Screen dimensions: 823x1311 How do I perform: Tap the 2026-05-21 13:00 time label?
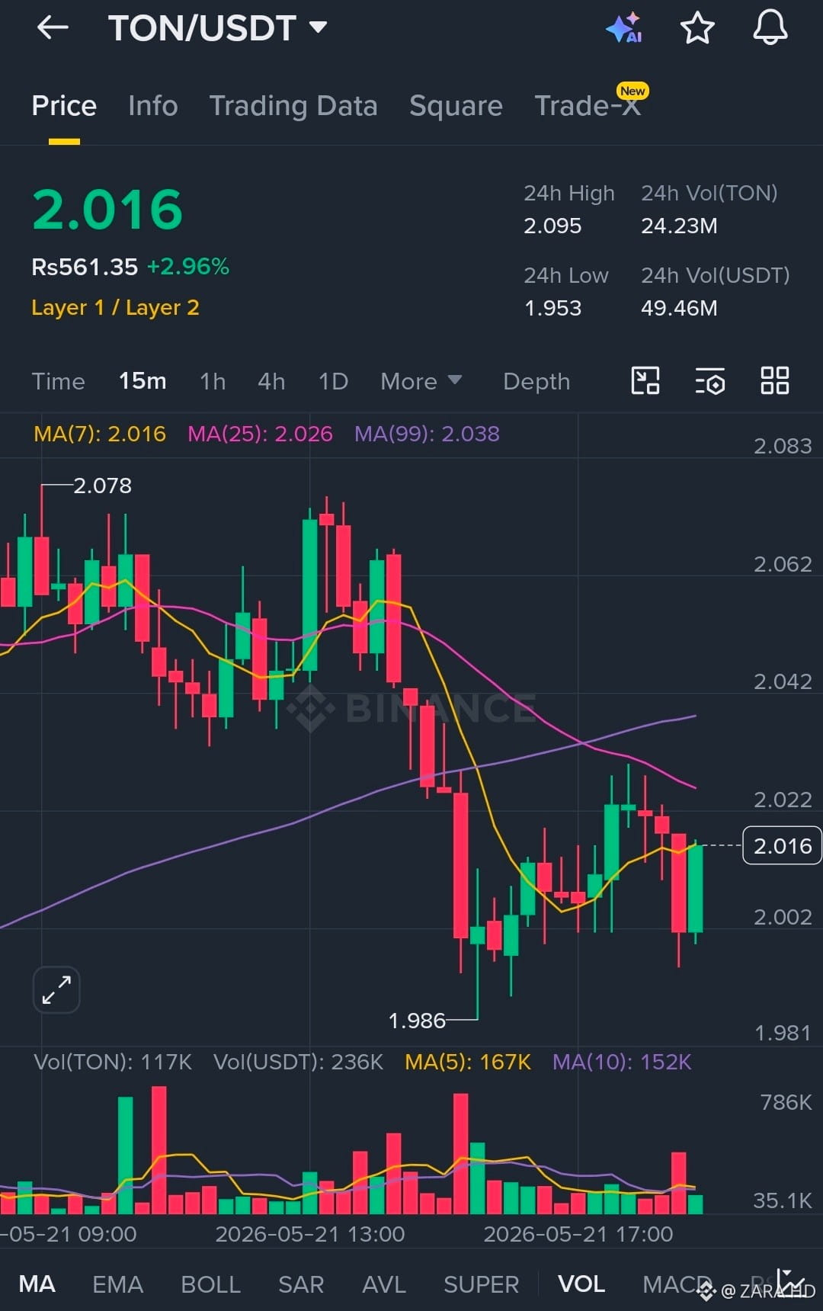point(310,1234)
